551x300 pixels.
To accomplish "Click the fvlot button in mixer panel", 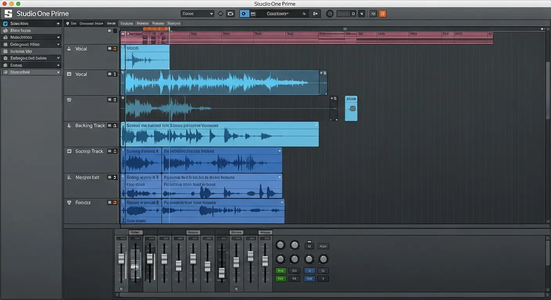I will [x=323, y=246].
